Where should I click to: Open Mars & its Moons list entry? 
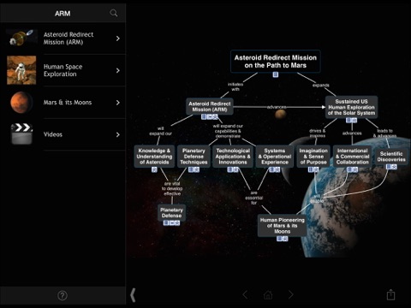tap(63, 103)
